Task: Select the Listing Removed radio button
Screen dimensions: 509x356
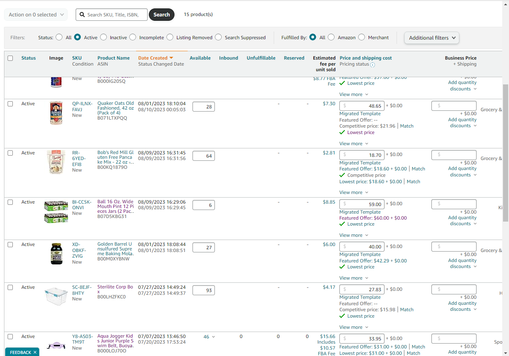Action: click(x=170, y=37)
